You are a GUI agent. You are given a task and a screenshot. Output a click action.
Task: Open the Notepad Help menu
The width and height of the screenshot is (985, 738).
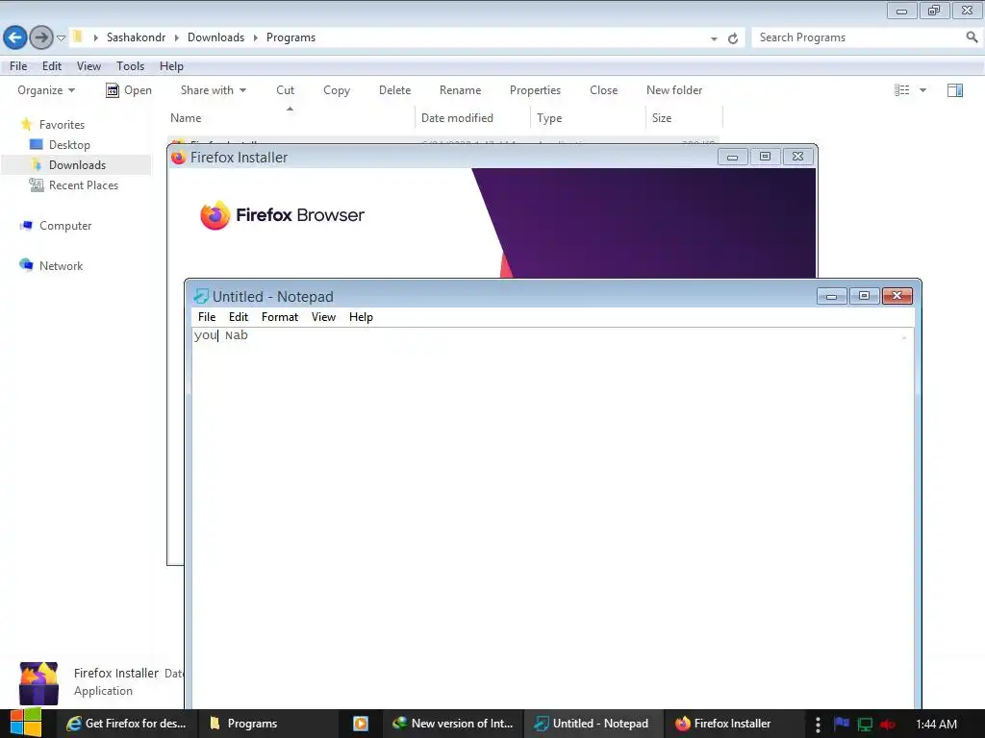pos(361,317)
